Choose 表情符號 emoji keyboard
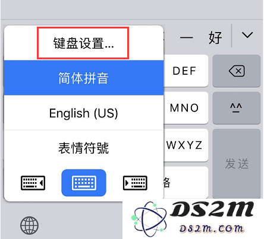This screenshot has width=264, height=239. pos(84,148)
